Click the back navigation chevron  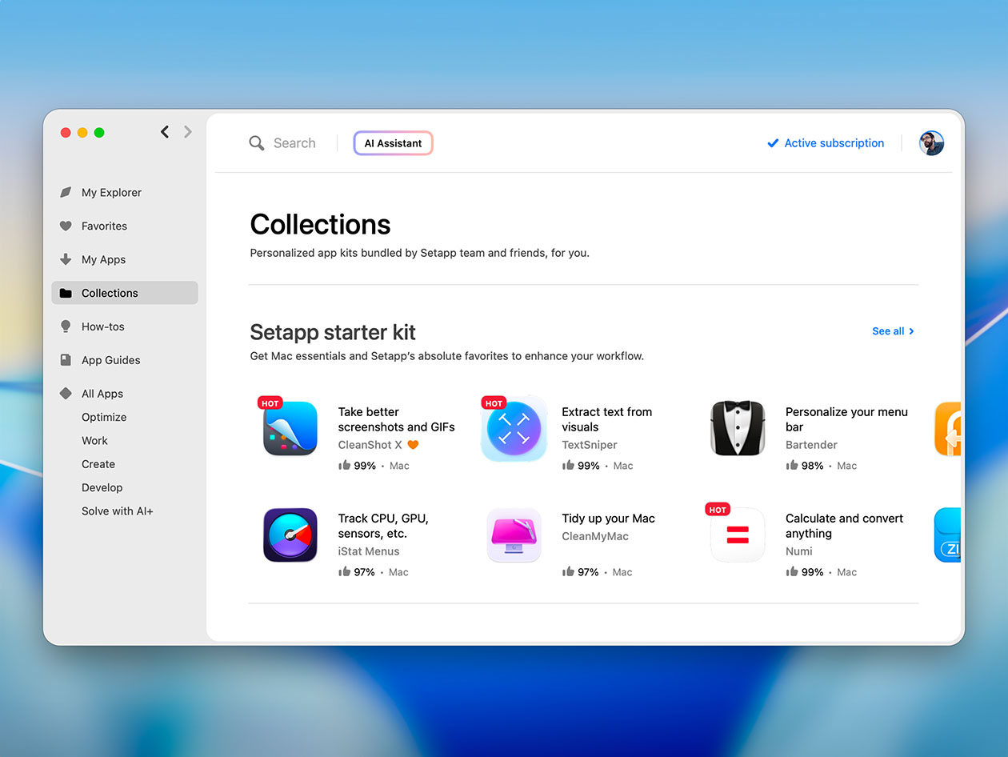(x=165, y=131)
